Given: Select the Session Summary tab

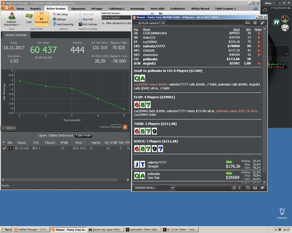Looking at the screenshot, I should [16, 35].
